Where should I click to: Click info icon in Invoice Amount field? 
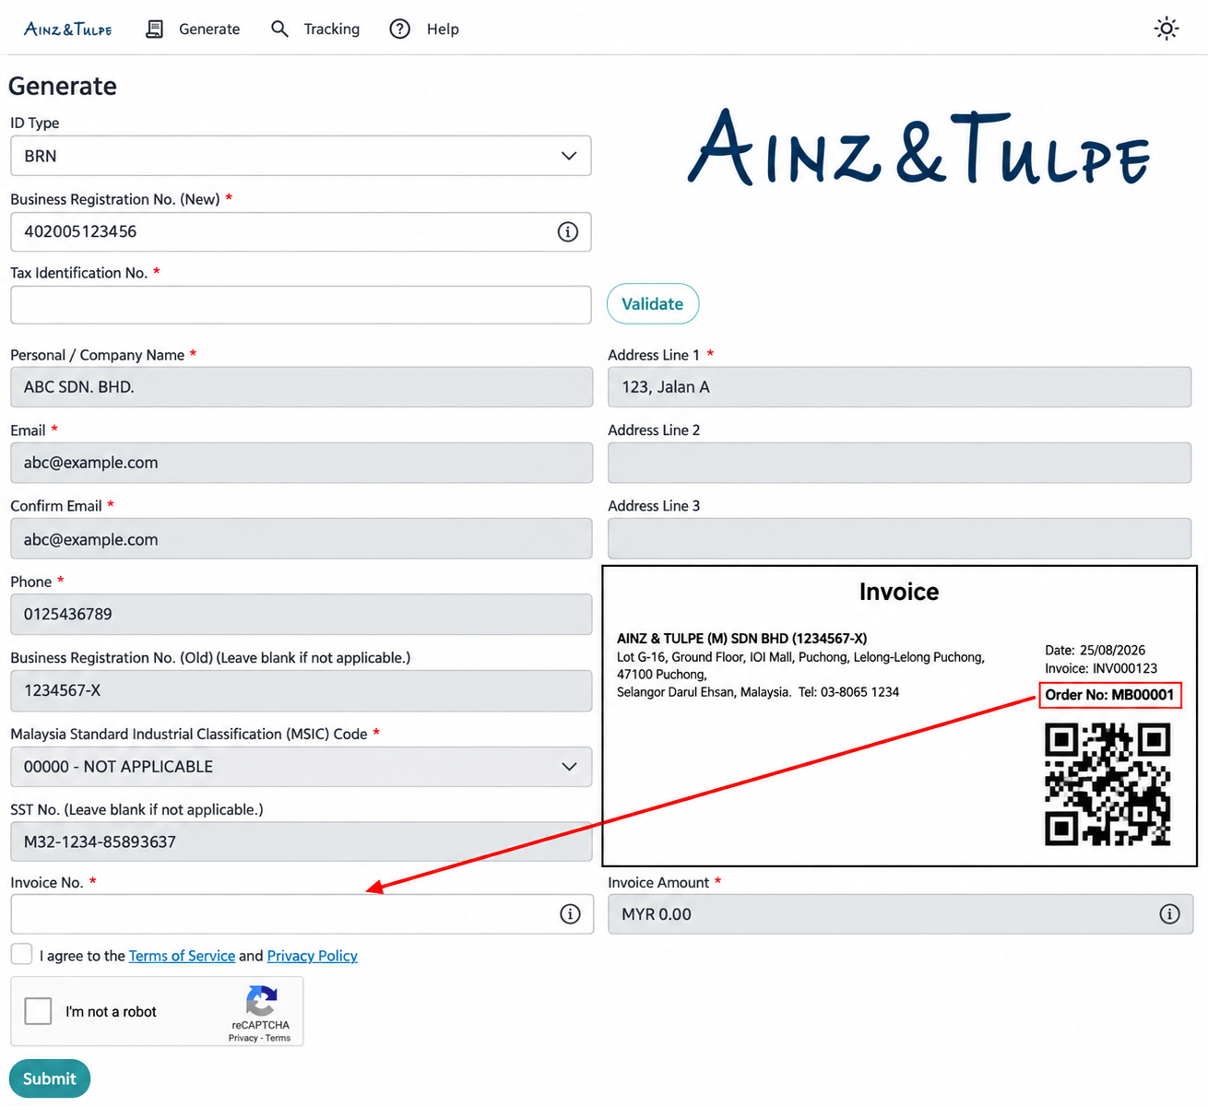pyautogui.click(x=1169, y=914)
